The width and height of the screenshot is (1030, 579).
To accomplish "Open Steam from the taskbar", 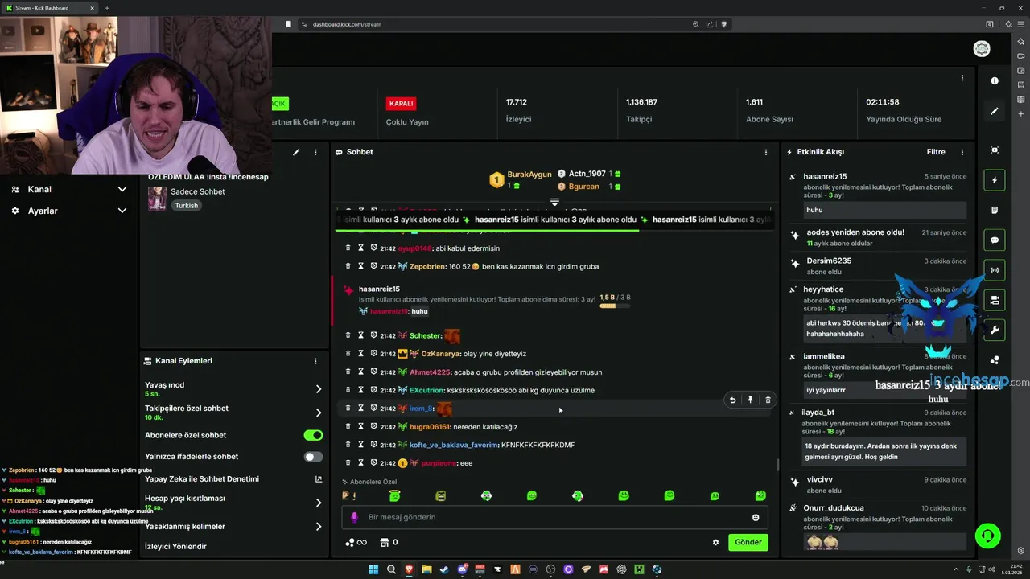I will pyautogui.click(x=444, y=569).
